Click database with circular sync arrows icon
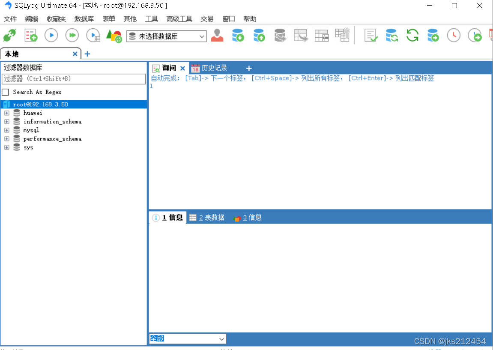 [x=392, y=35]
